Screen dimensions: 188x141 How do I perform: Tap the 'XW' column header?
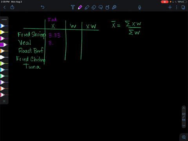[91, 26]
